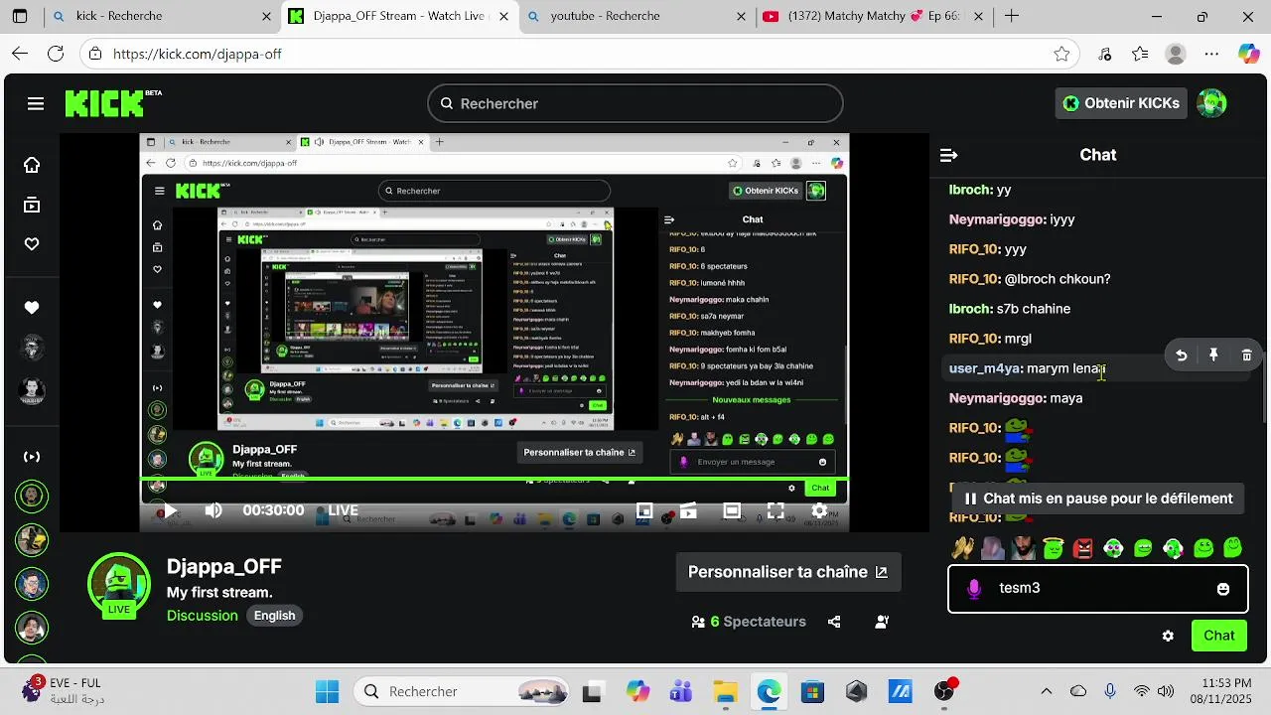The height and width of the screenshot is (715, 1271).
Task: Go to Kick home via house icon
Action: (x=32, y=165)
